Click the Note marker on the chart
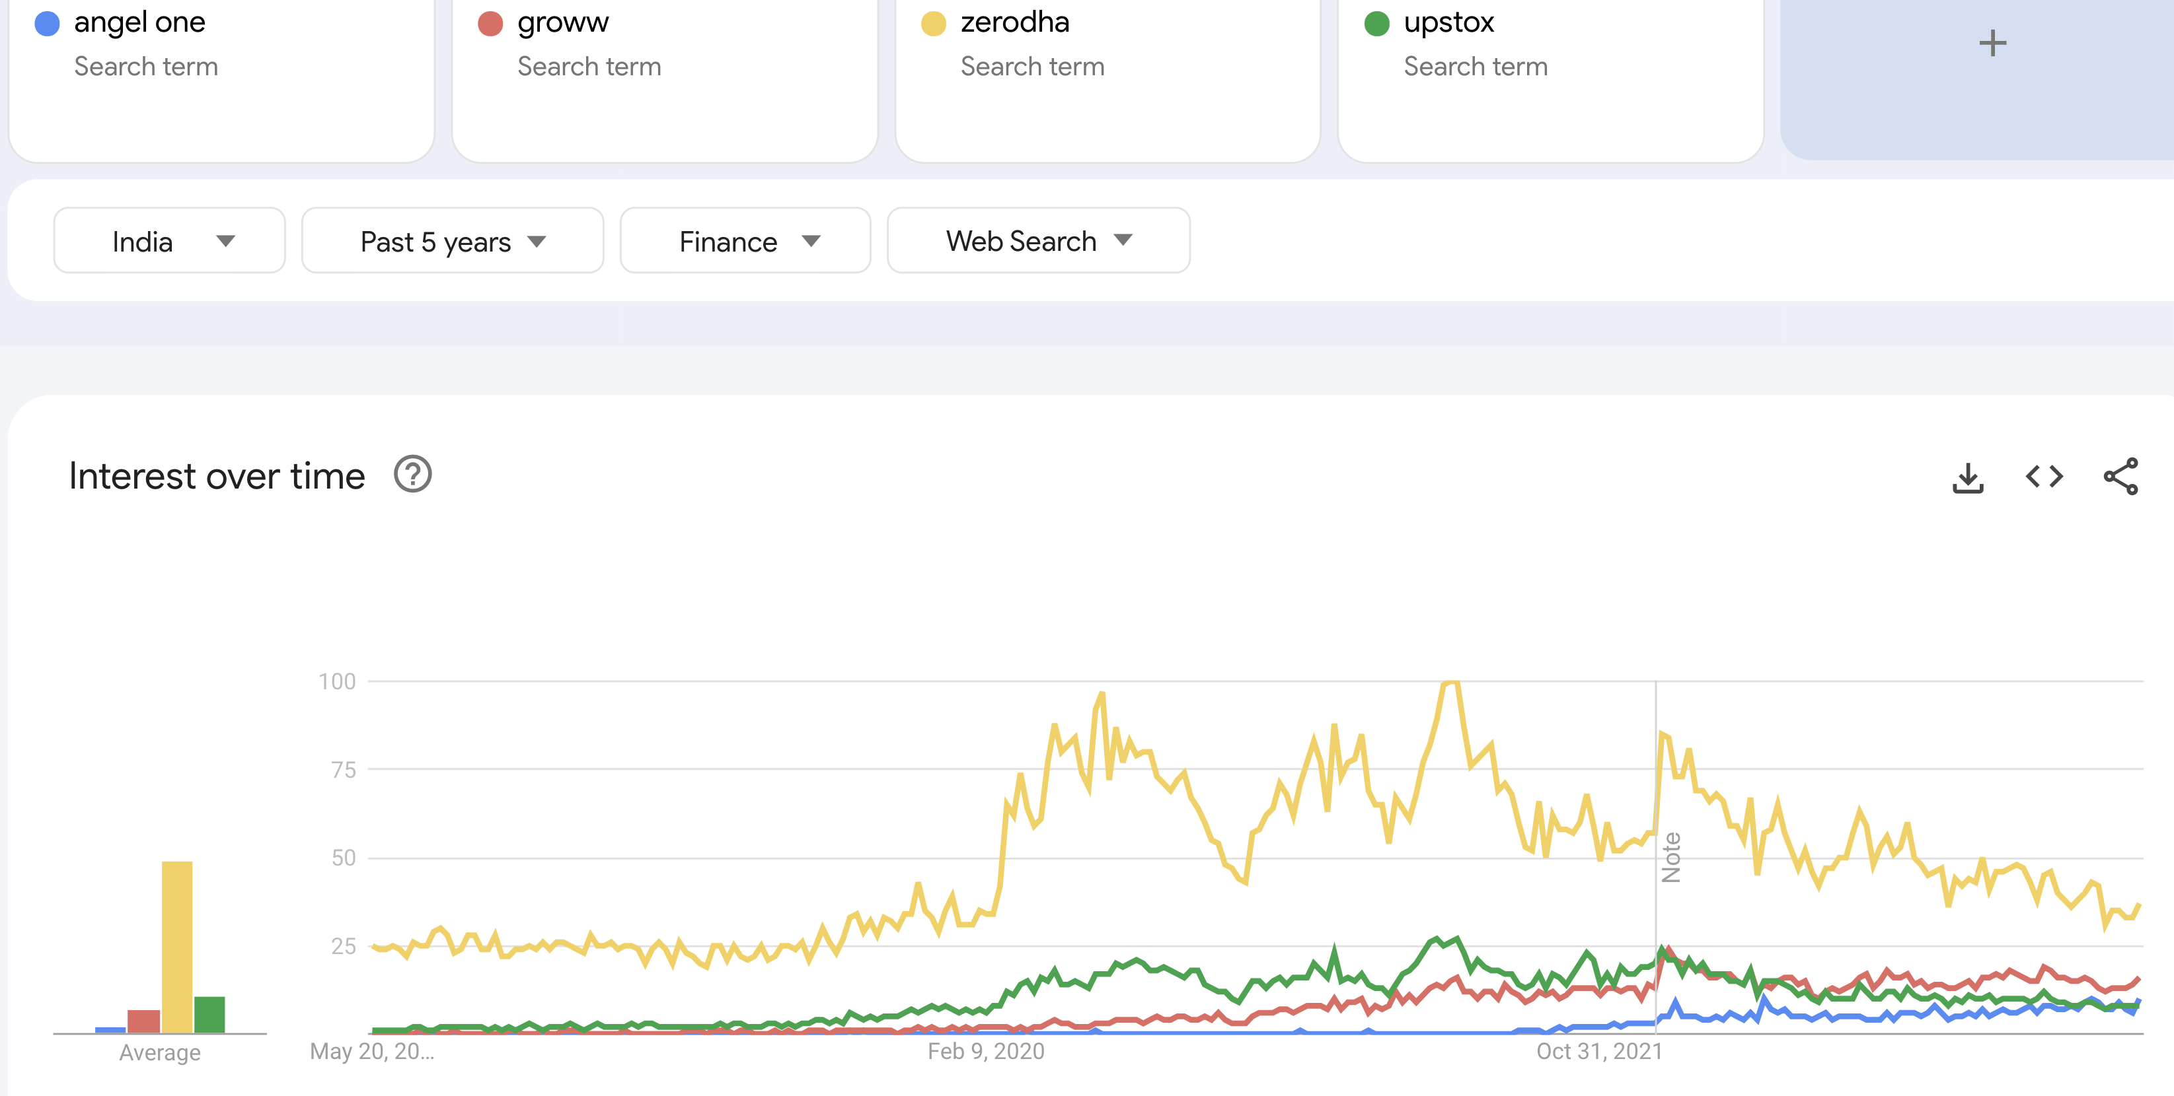This screenshot has height=1096, width=2174. [x=1671, y=858]
